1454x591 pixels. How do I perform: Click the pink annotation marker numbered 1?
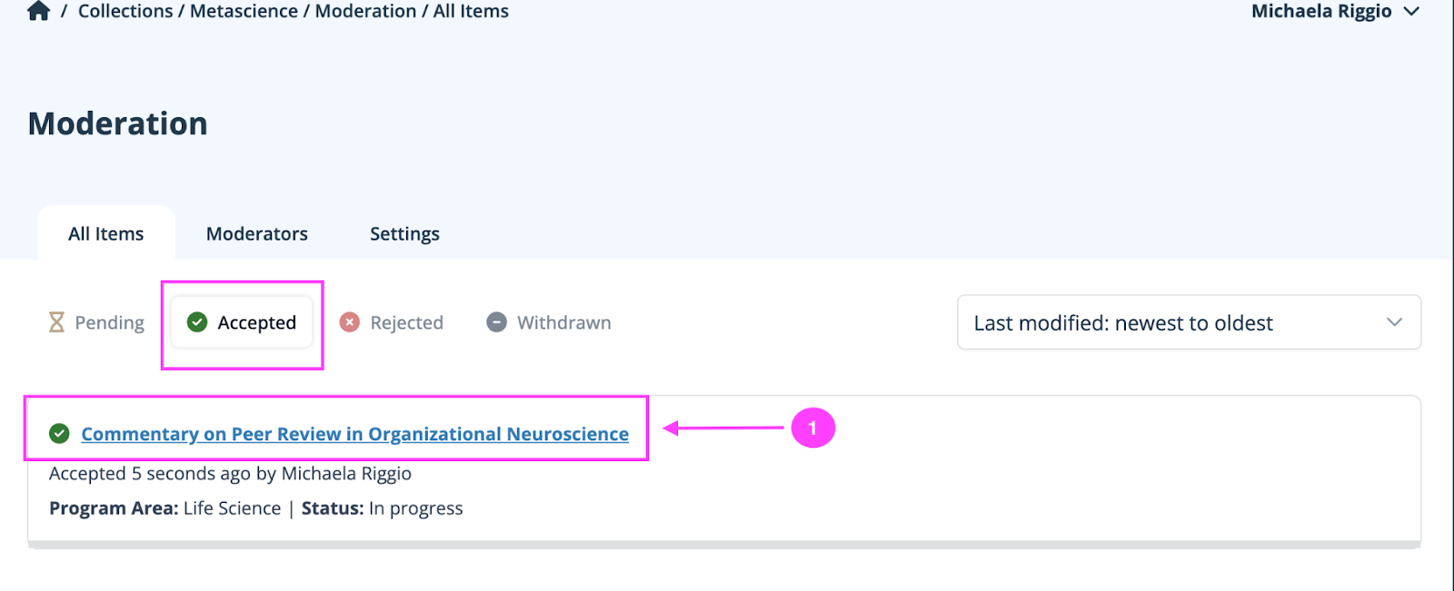coord(812,428)
